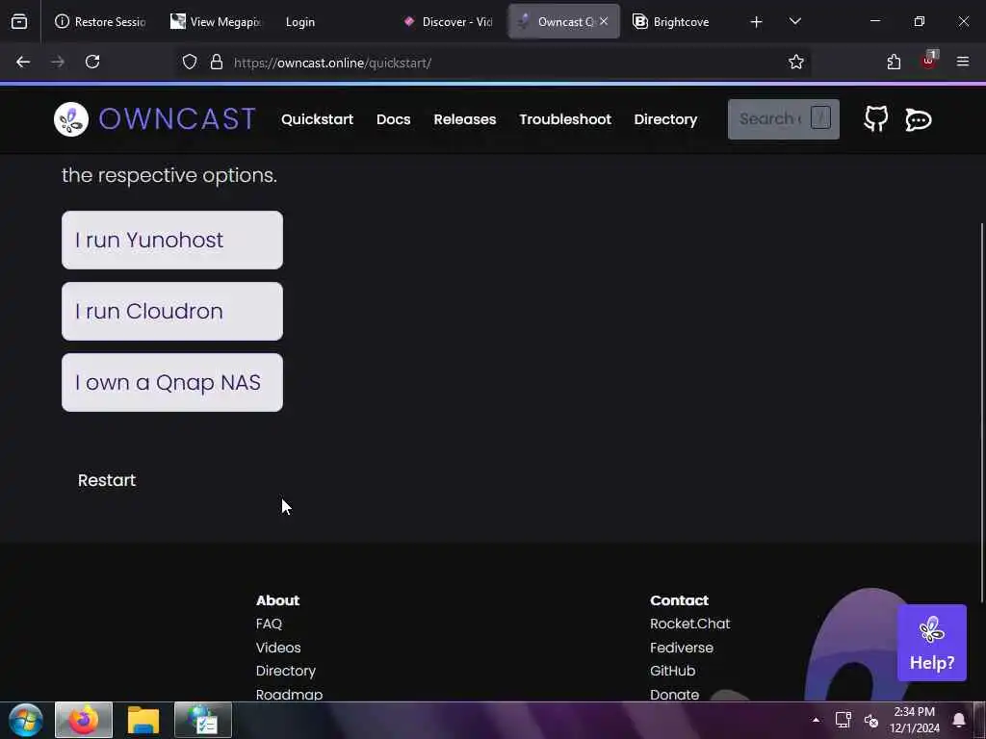Open the Troubleshoot nav item
This screenshot has height=739, width=986.
point(565,119)
